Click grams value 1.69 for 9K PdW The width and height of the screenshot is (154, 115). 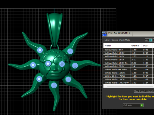[x=134, y=70]
